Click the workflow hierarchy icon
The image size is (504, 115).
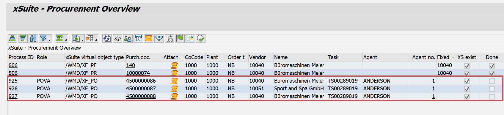pos(159,38)
